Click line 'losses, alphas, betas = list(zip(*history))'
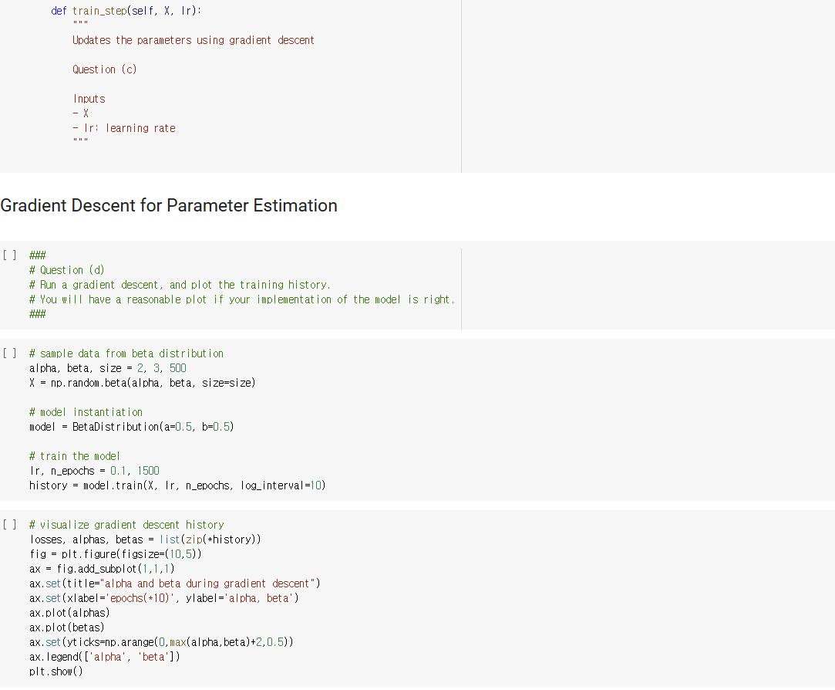Viewport: 835px width, 690px height. (x=145, y=539)
